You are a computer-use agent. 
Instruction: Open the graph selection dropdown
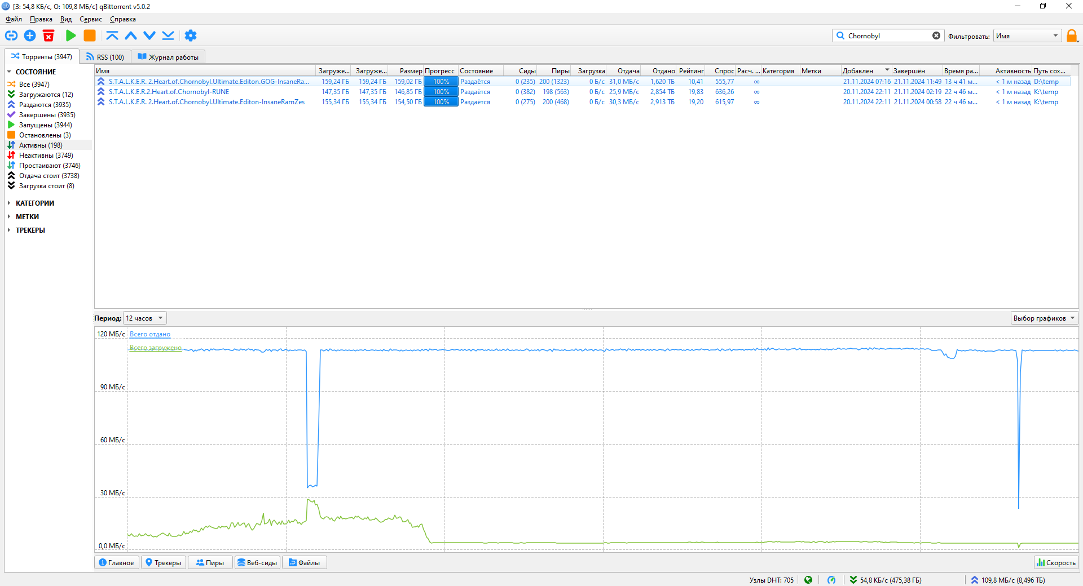1044,318
